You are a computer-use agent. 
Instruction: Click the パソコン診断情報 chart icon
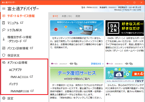(4, 48)
